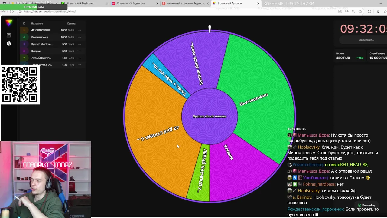The width and height of the screenshot is (387, 218).
Task: Close the Вклиновый Аукцион tab
Action: (258, 3)
